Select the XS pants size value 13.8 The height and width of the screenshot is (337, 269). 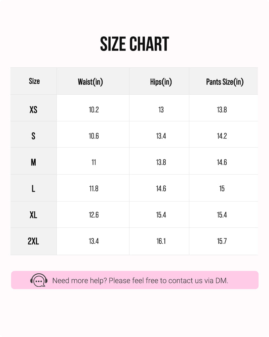point(222,110)
